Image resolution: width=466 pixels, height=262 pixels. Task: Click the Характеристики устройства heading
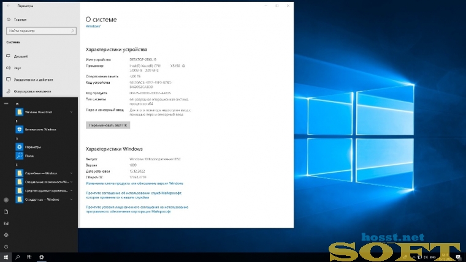pos(116,50)
